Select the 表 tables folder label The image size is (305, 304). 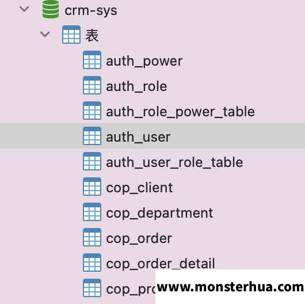point(92,36)
